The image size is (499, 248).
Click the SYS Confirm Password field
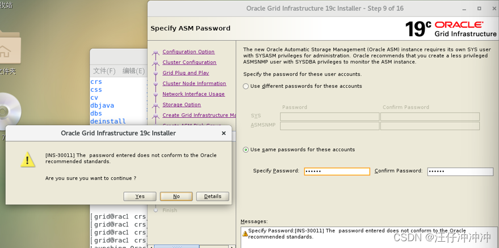[430, 117]
